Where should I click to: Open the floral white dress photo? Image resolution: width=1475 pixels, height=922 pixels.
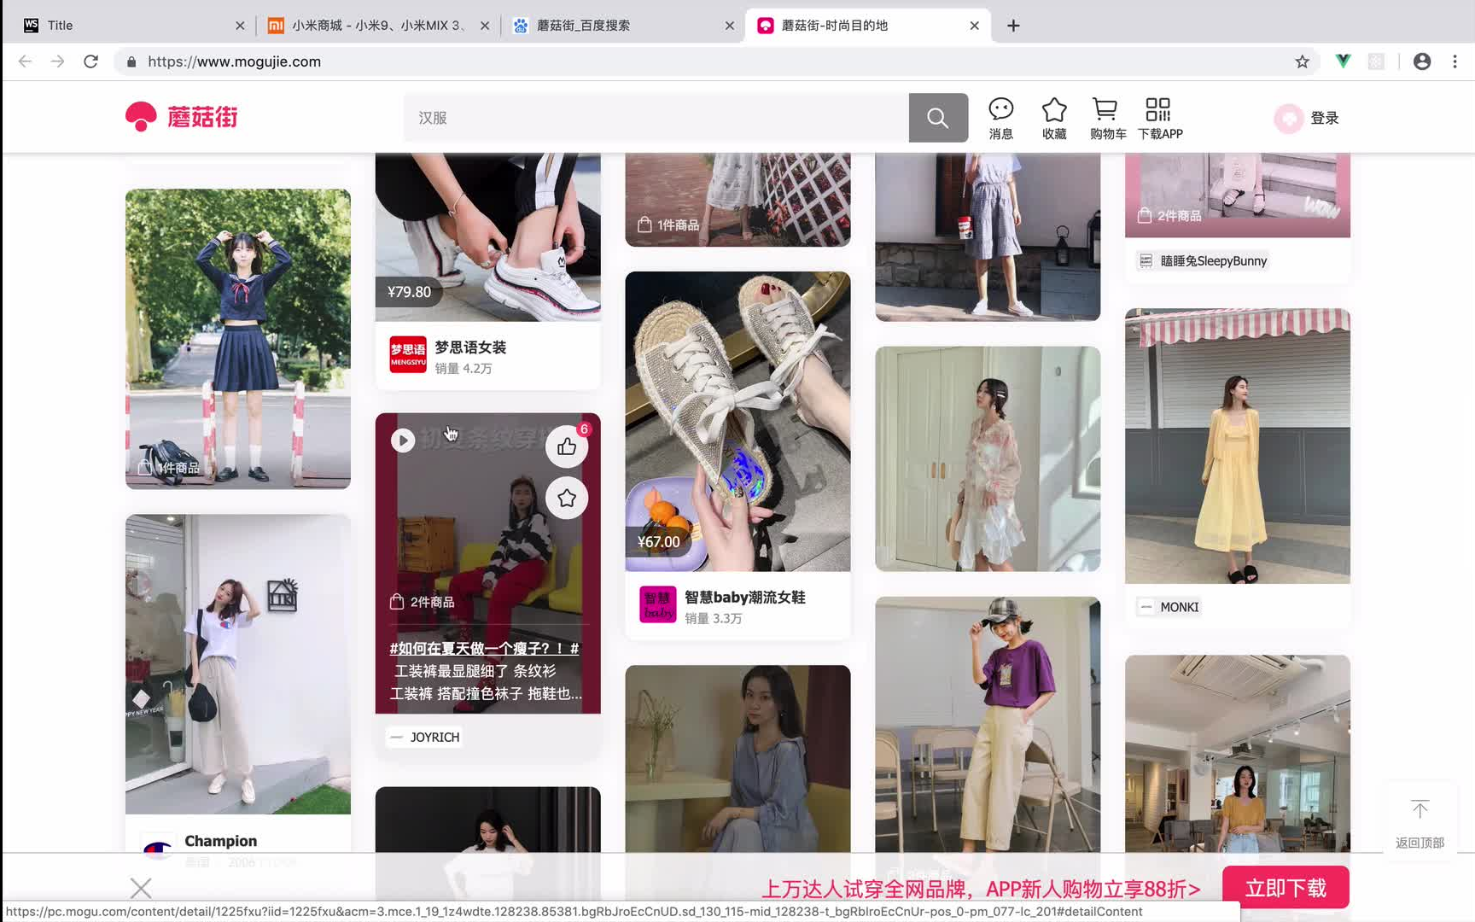[988, 458]
